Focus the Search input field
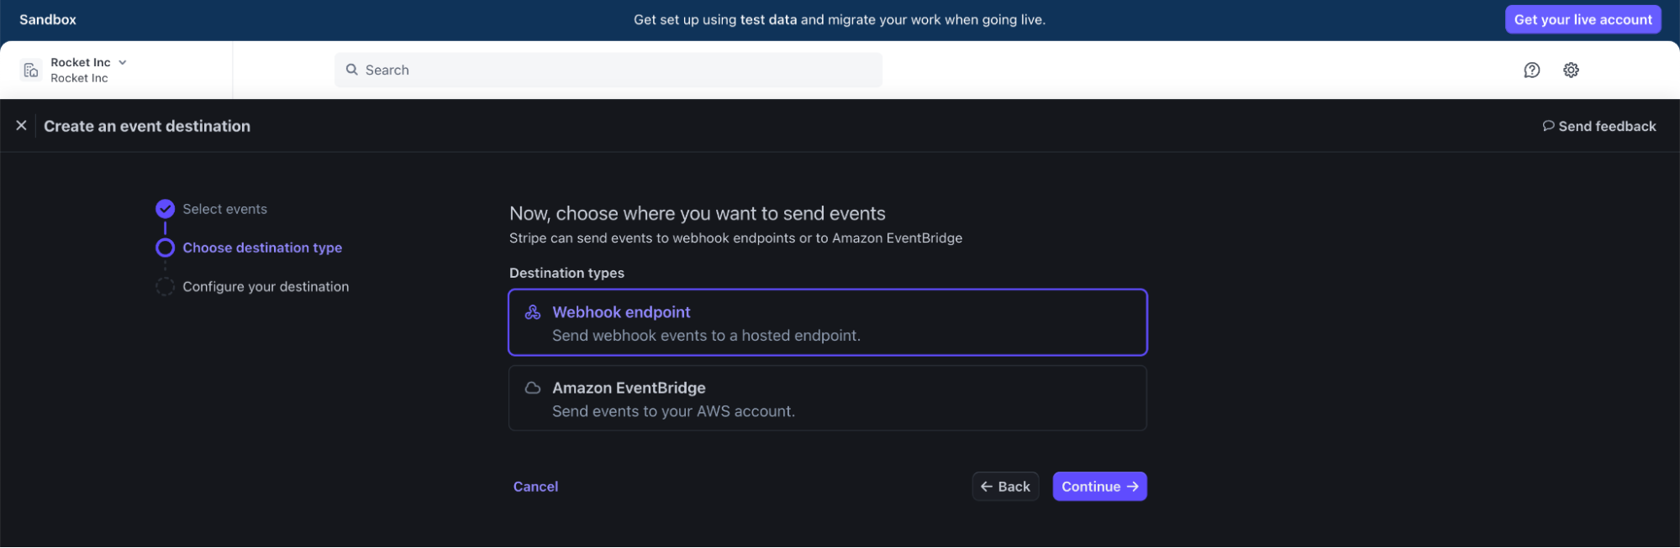The width and height of the screenshot is (1680, 548). (x=618, y=70)
